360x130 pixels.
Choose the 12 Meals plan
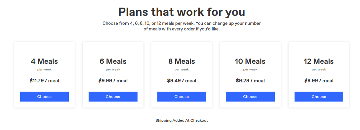(319, 97)
